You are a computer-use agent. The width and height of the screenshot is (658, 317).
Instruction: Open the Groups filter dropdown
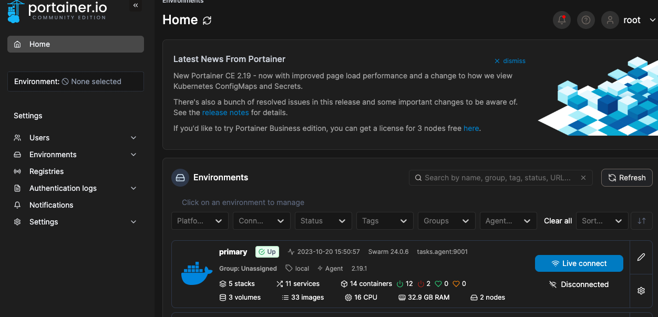pos(446,221)
